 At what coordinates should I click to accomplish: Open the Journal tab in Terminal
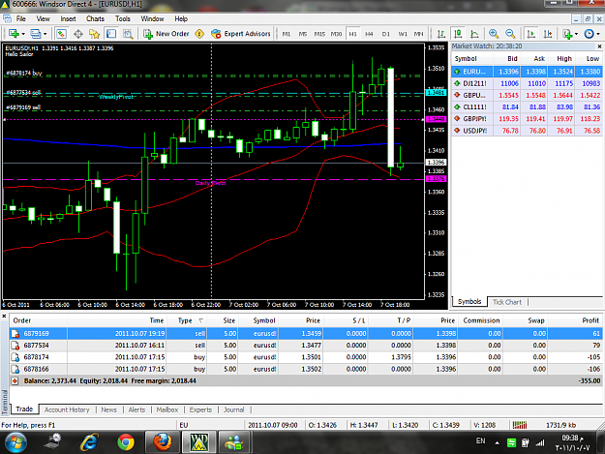pos(234,409)
